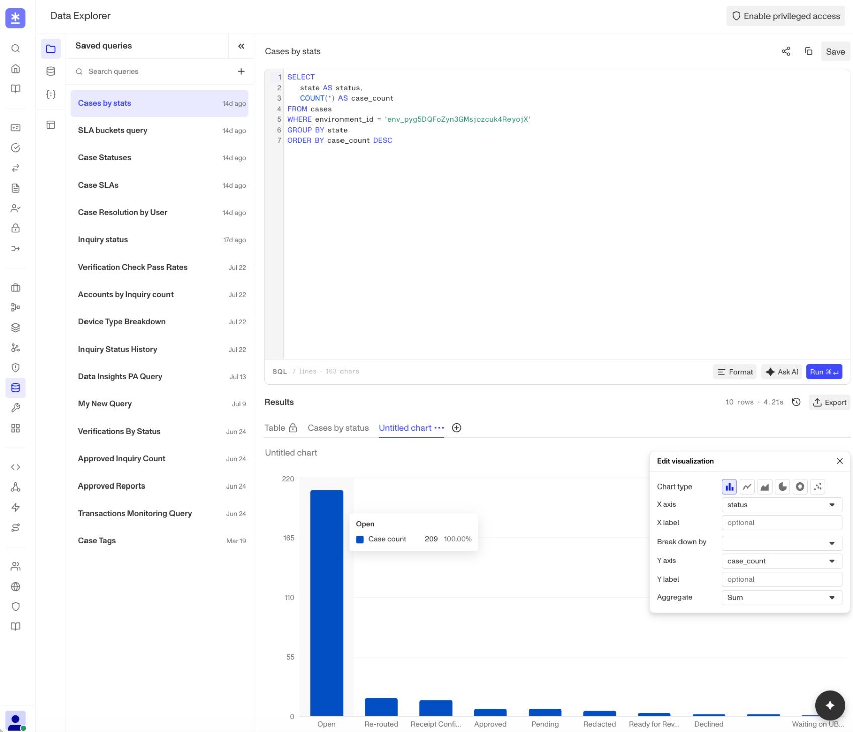Open the Device Type Breakdown query
The image size is (853, 732).
coord(159,322)
